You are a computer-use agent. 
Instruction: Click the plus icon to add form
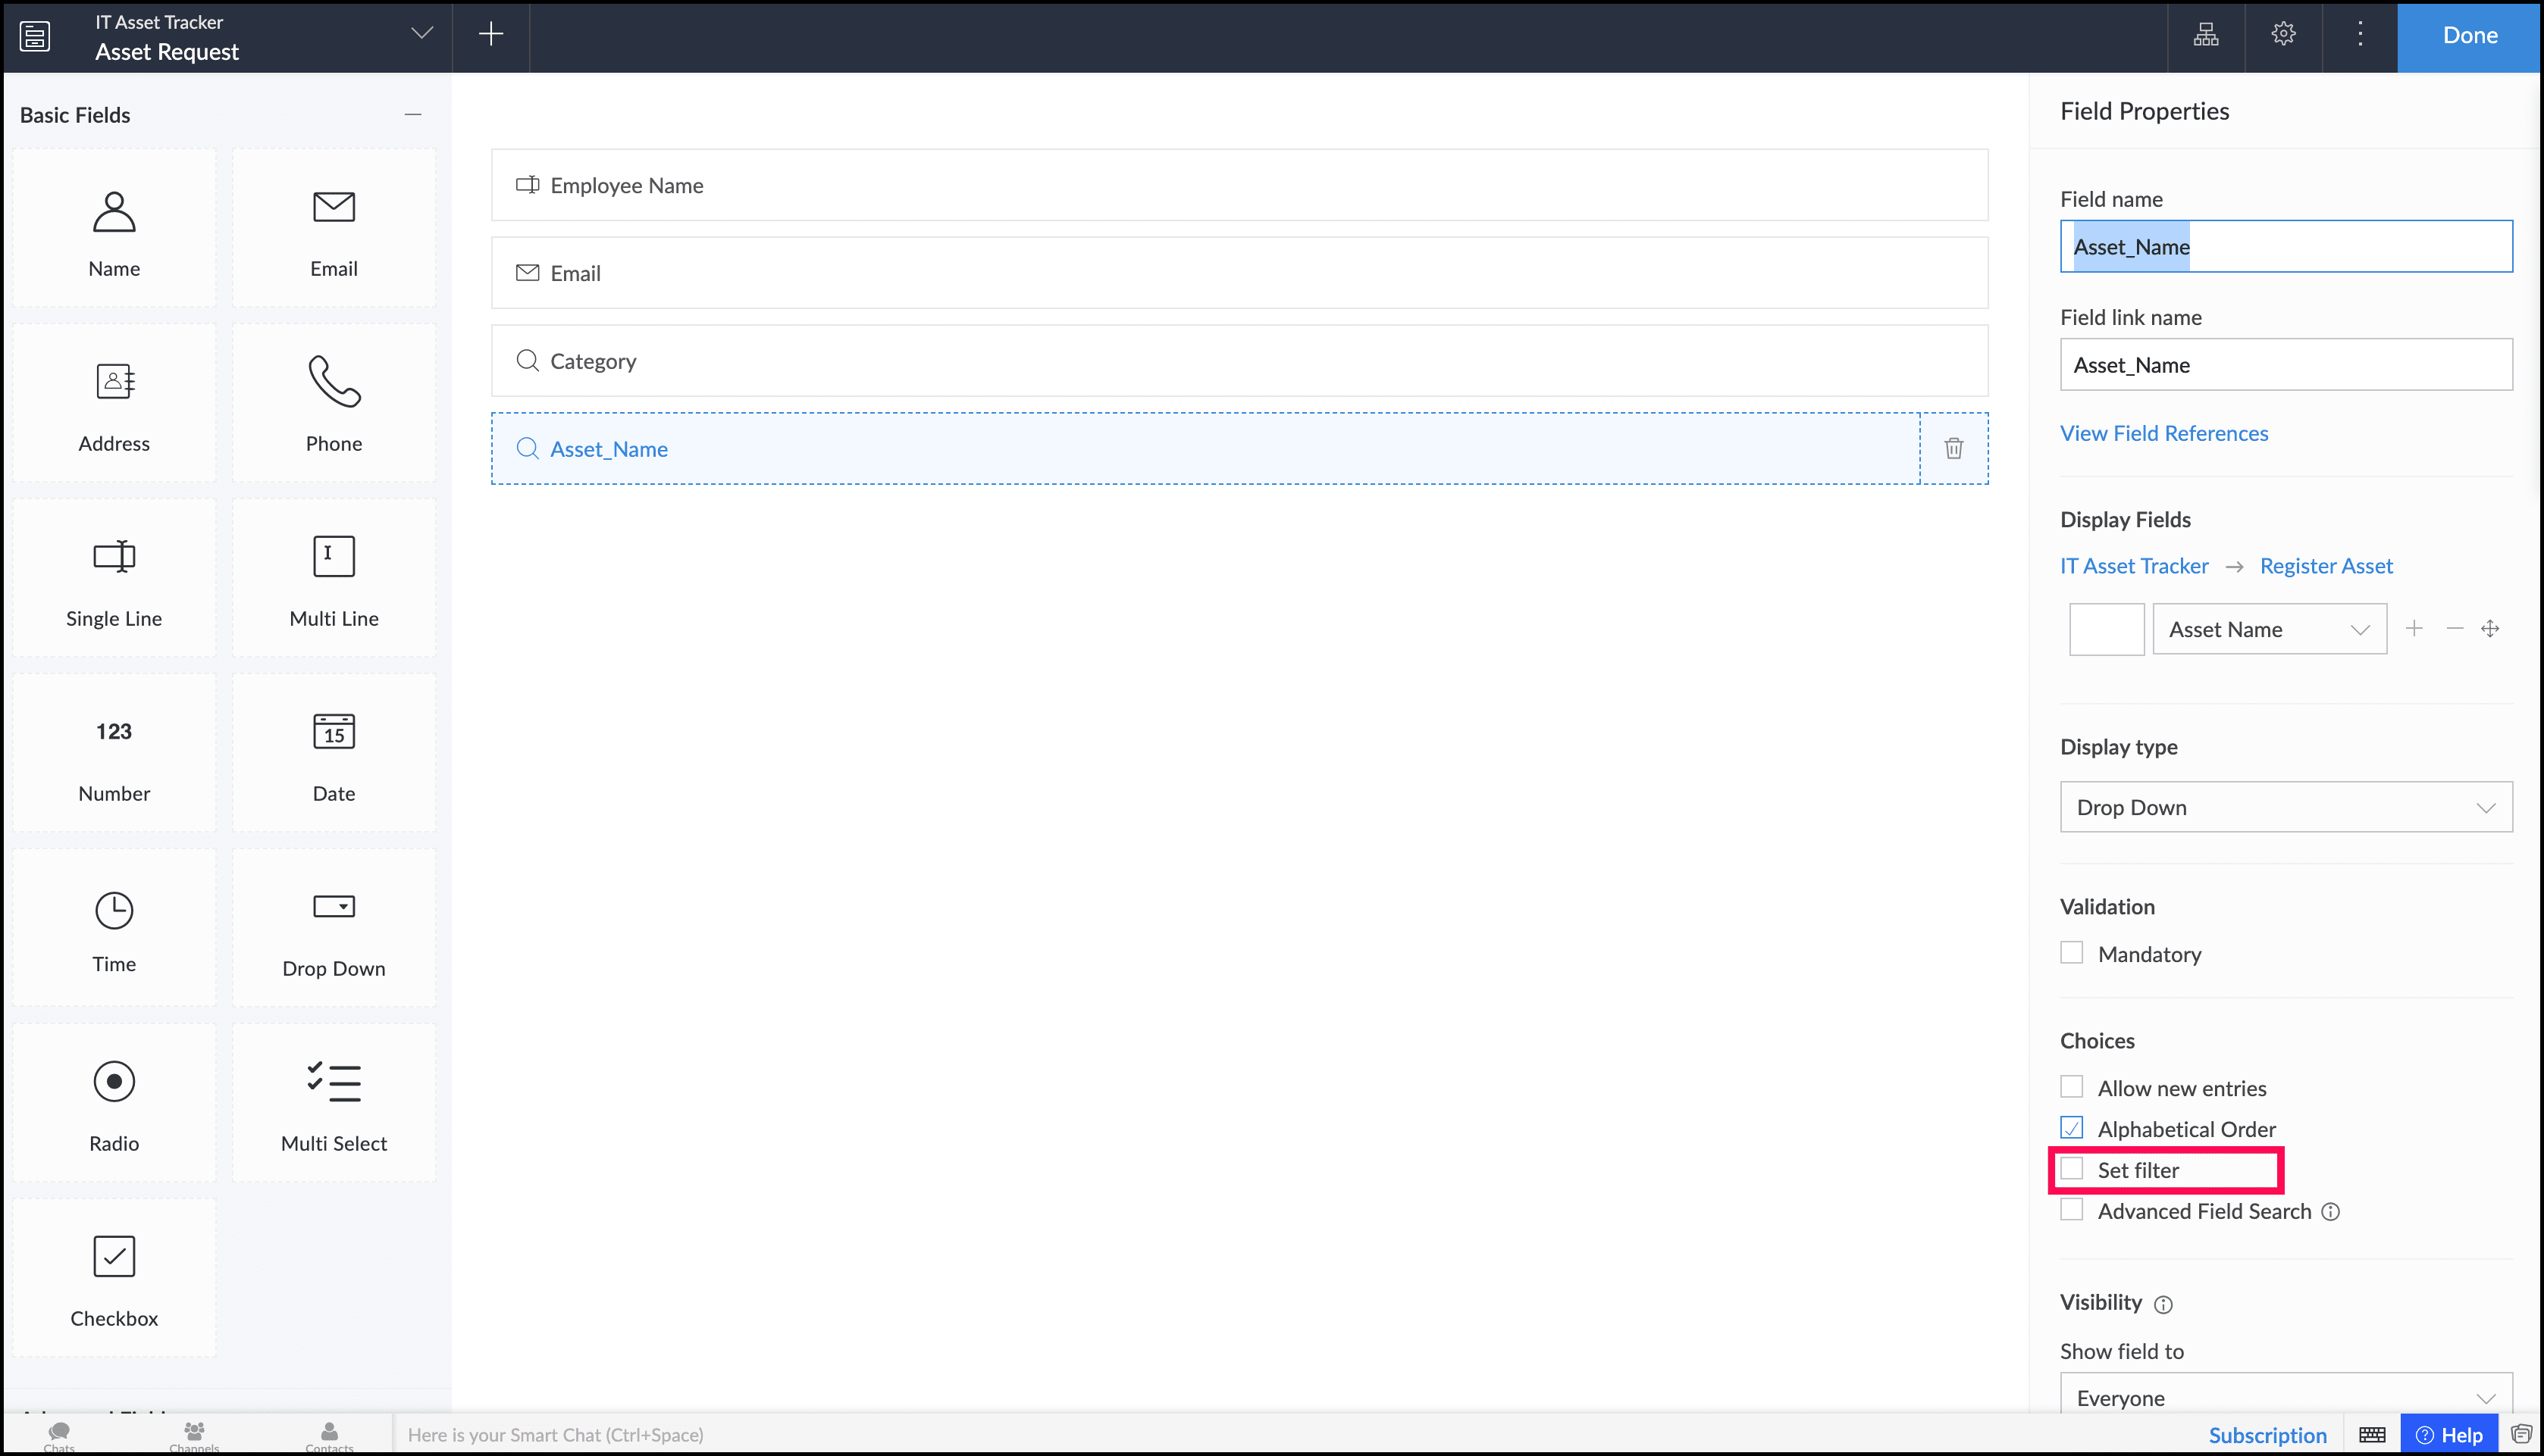tap(490, 34)
